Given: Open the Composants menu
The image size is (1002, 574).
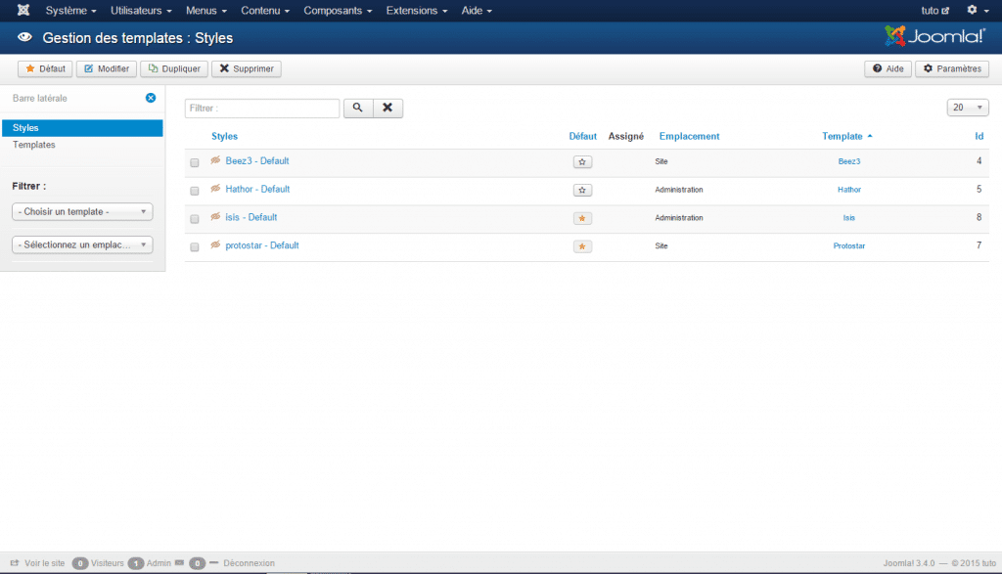Looking at the screenshot, I should click(339, 11).
